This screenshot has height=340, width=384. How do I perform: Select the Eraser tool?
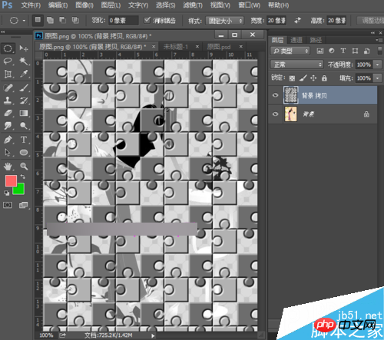(8, 113)
